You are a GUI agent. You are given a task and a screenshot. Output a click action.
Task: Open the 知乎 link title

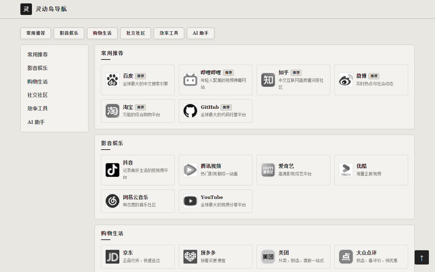(x=283, y=72)
